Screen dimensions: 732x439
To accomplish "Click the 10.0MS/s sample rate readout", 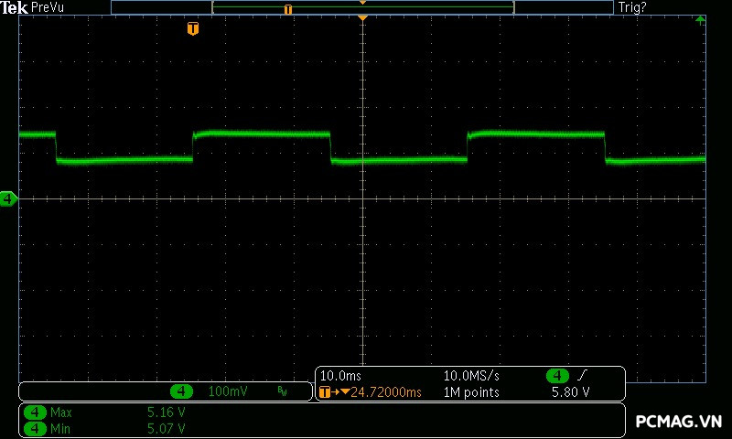I will coord(471,376).
